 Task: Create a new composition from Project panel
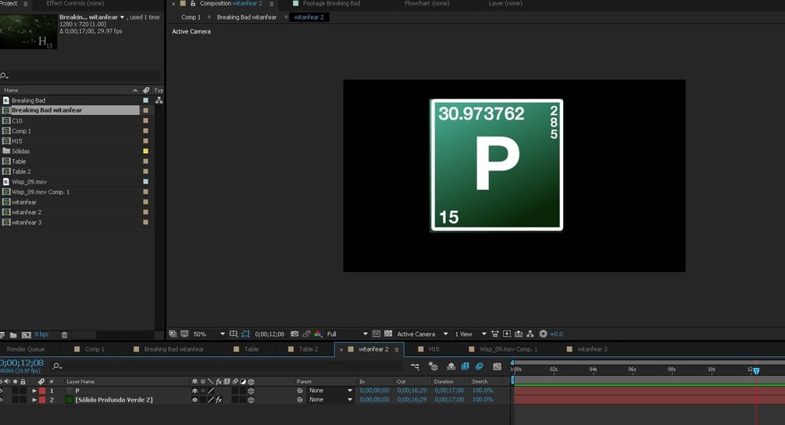26,335
